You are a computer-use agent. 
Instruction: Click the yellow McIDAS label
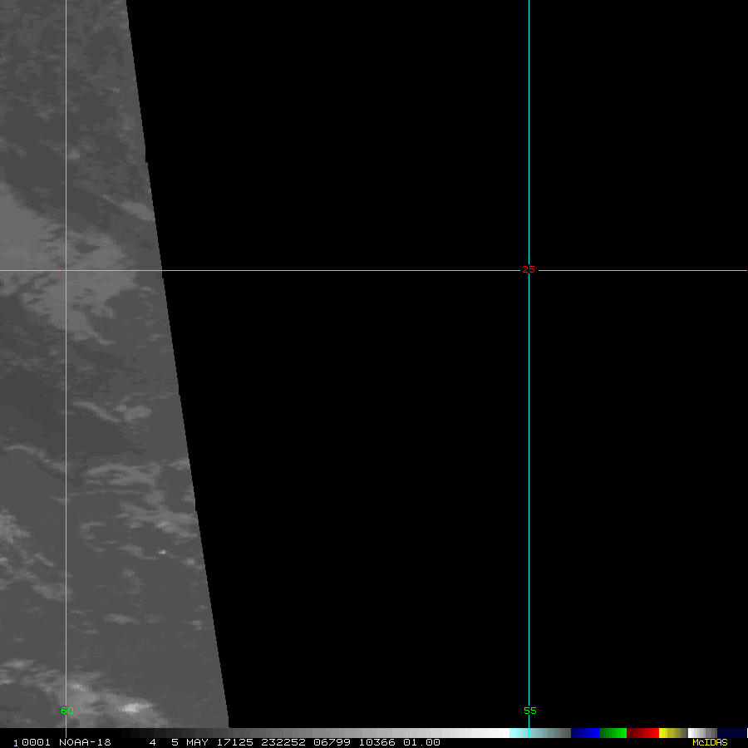[709, 742]
